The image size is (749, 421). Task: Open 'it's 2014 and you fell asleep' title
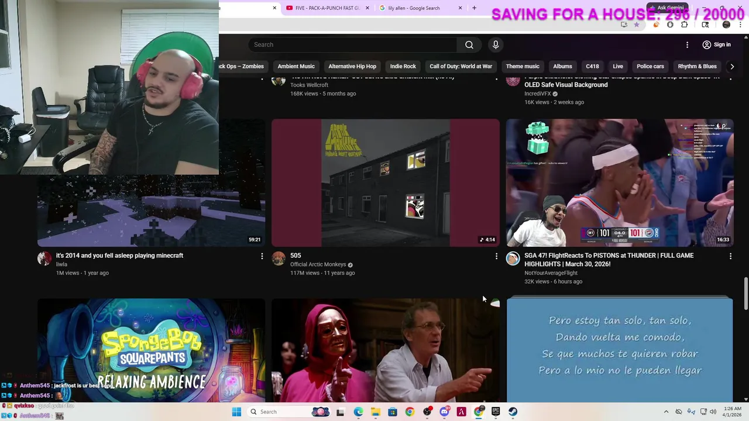[x=119, y=256]
